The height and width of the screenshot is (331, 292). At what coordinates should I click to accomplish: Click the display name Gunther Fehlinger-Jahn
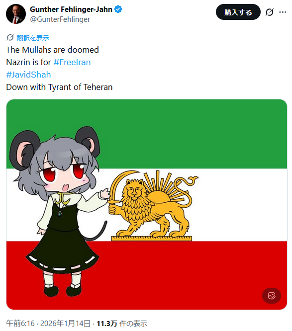(x=71, y=9)
